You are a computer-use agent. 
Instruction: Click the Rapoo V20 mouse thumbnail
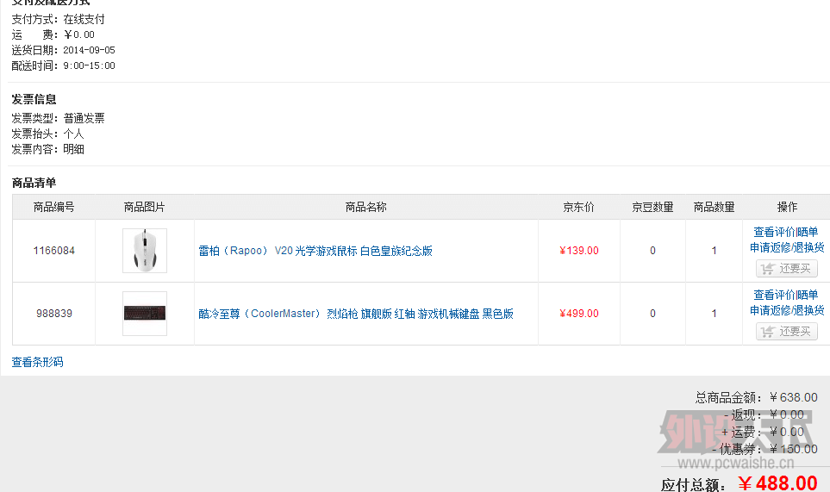point(145,251)
